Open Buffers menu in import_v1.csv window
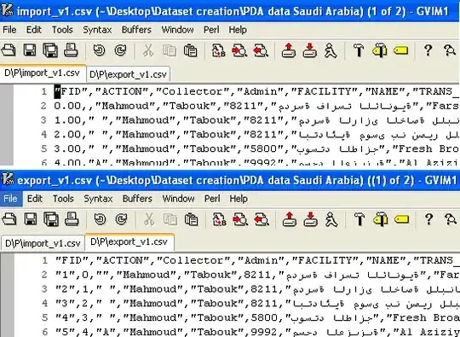The height and width of the screenshot is (337, 460). [x=136, y=30]
